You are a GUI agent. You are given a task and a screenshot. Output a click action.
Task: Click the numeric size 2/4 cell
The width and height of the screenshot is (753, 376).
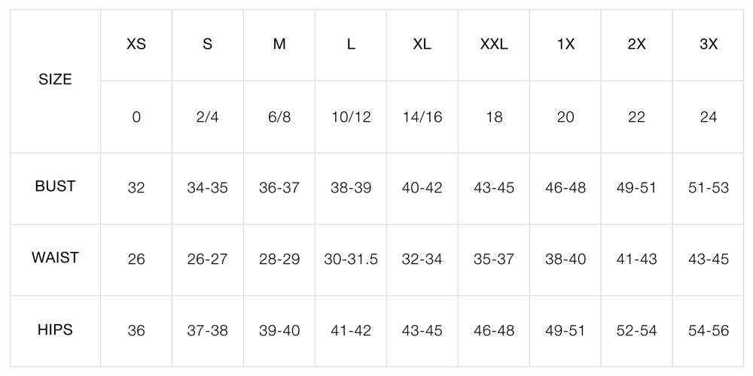pos(208,117)
